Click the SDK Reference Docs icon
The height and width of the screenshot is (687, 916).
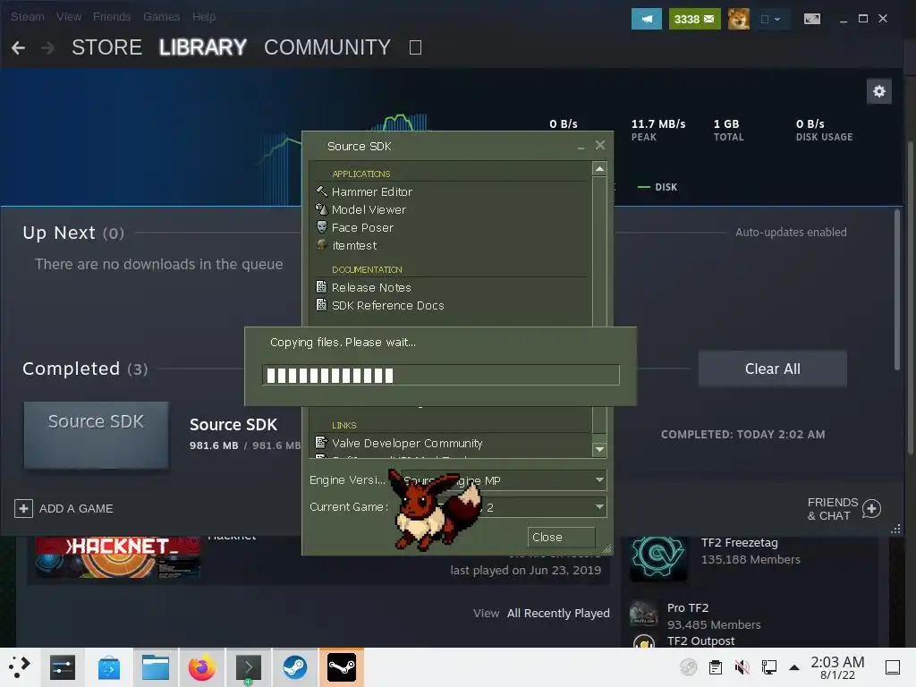pos(321,304)
